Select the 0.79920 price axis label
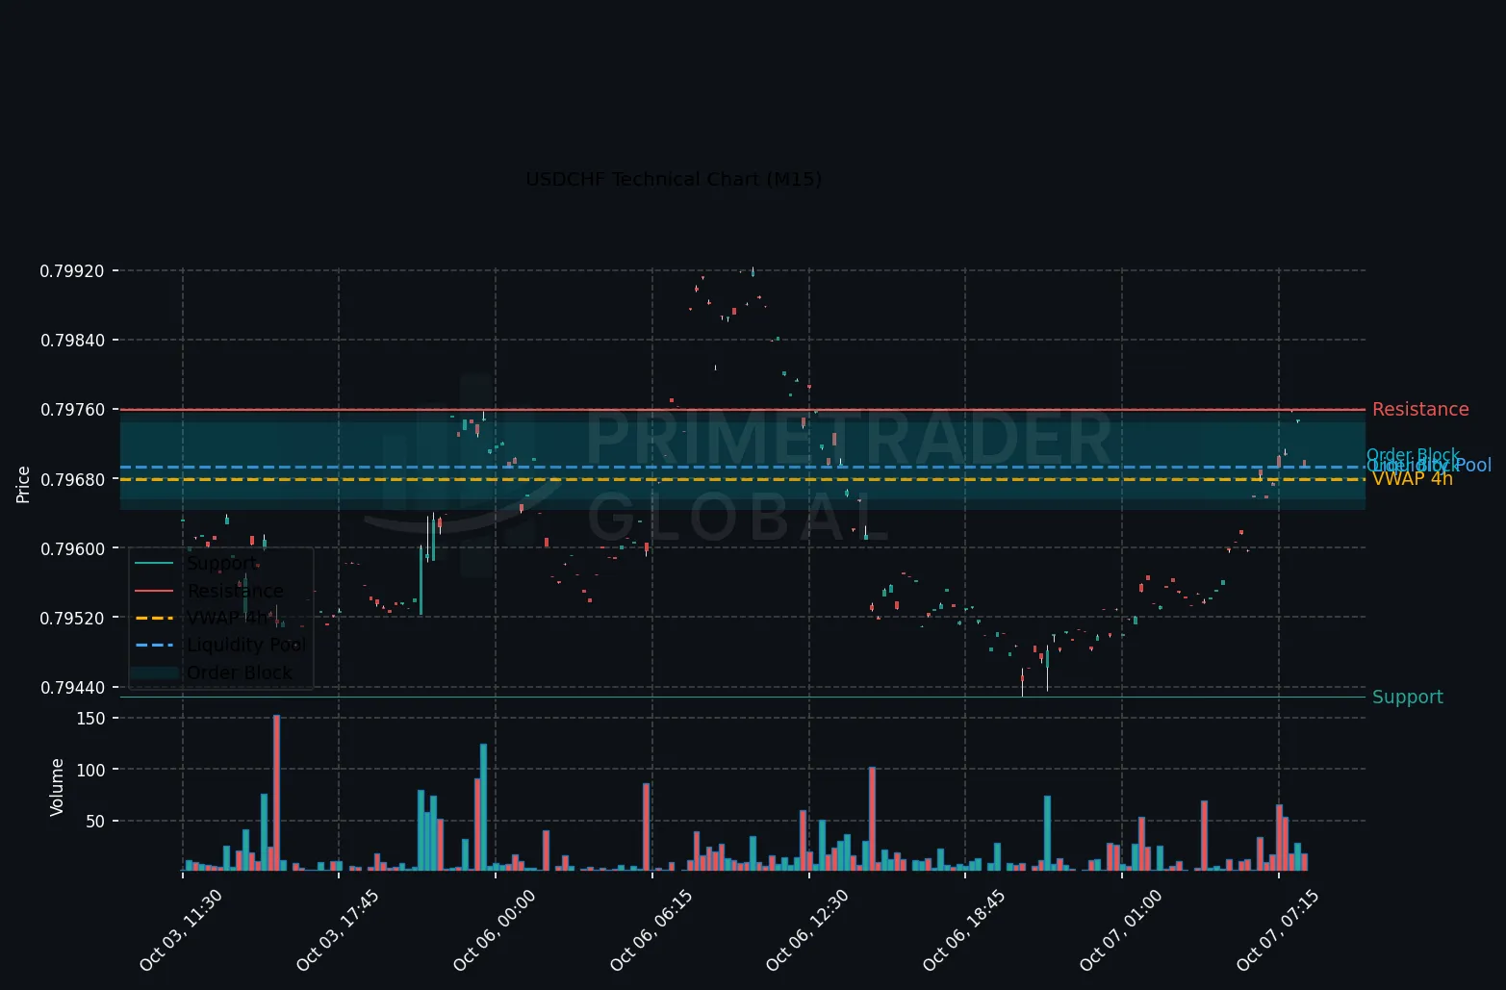Screen dimensions: 1506x990 point(72,271)
